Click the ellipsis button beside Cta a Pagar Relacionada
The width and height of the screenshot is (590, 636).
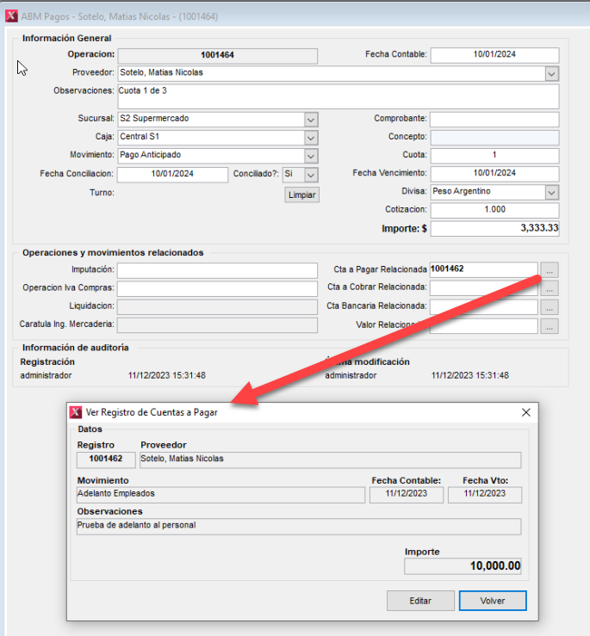(x=550, y=269)
